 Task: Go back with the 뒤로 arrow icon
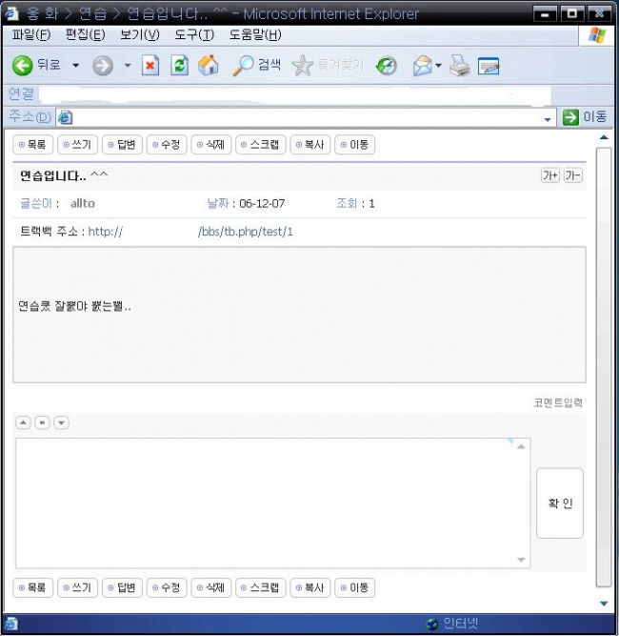[x=22, y=65]
